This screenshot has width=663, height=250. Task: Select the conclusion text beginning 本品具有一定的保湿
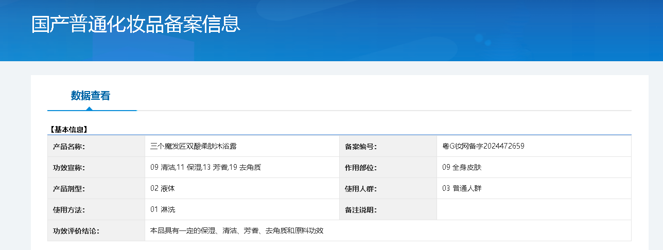[237, 231]
